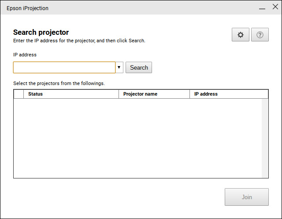Click inside the empty projector list
This screenshot has height=219, width=282.
tap(137, 138)
